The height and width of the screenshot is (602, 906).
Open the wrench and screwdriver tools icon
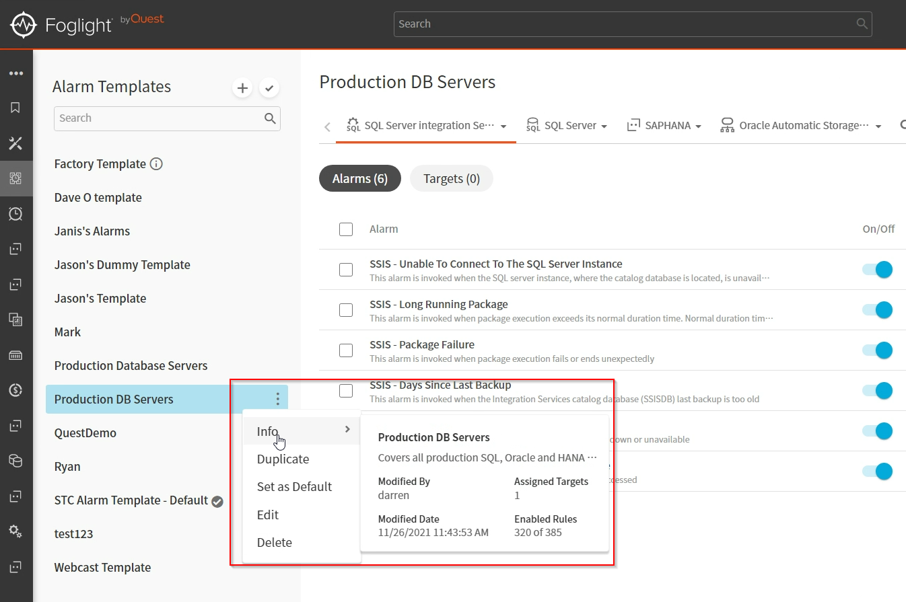pyautogui.click(x=16, y=143)
